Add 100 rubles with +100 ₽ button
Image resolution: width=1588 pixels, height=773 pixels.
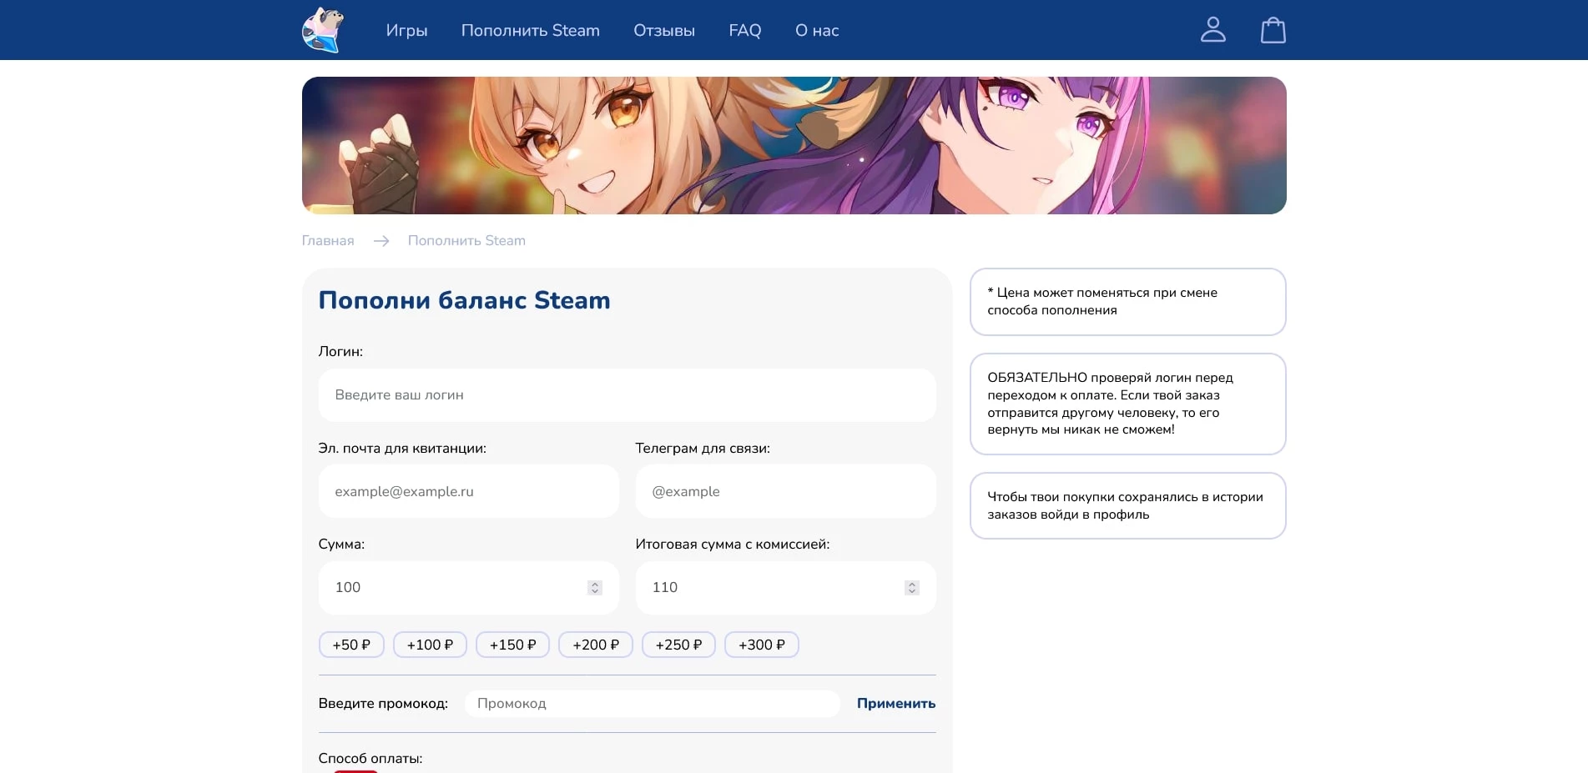[430, 645]
